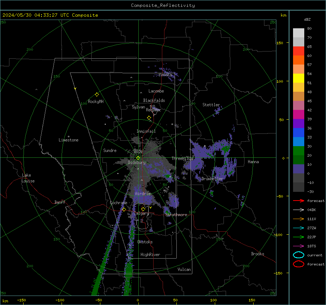Click the green 22JP arrow legend icon
326x305 pixels.
coord(298,237)
